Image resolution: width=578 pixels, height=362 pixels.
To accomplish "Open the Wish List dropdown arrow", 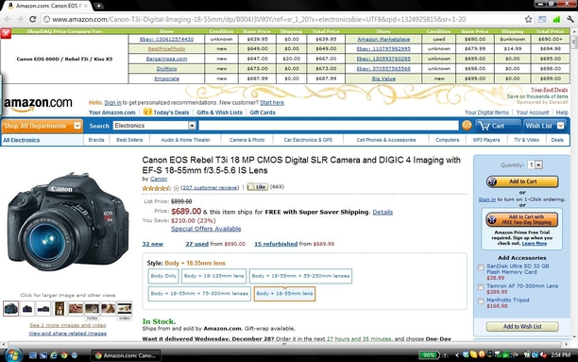I will point(561,126).
